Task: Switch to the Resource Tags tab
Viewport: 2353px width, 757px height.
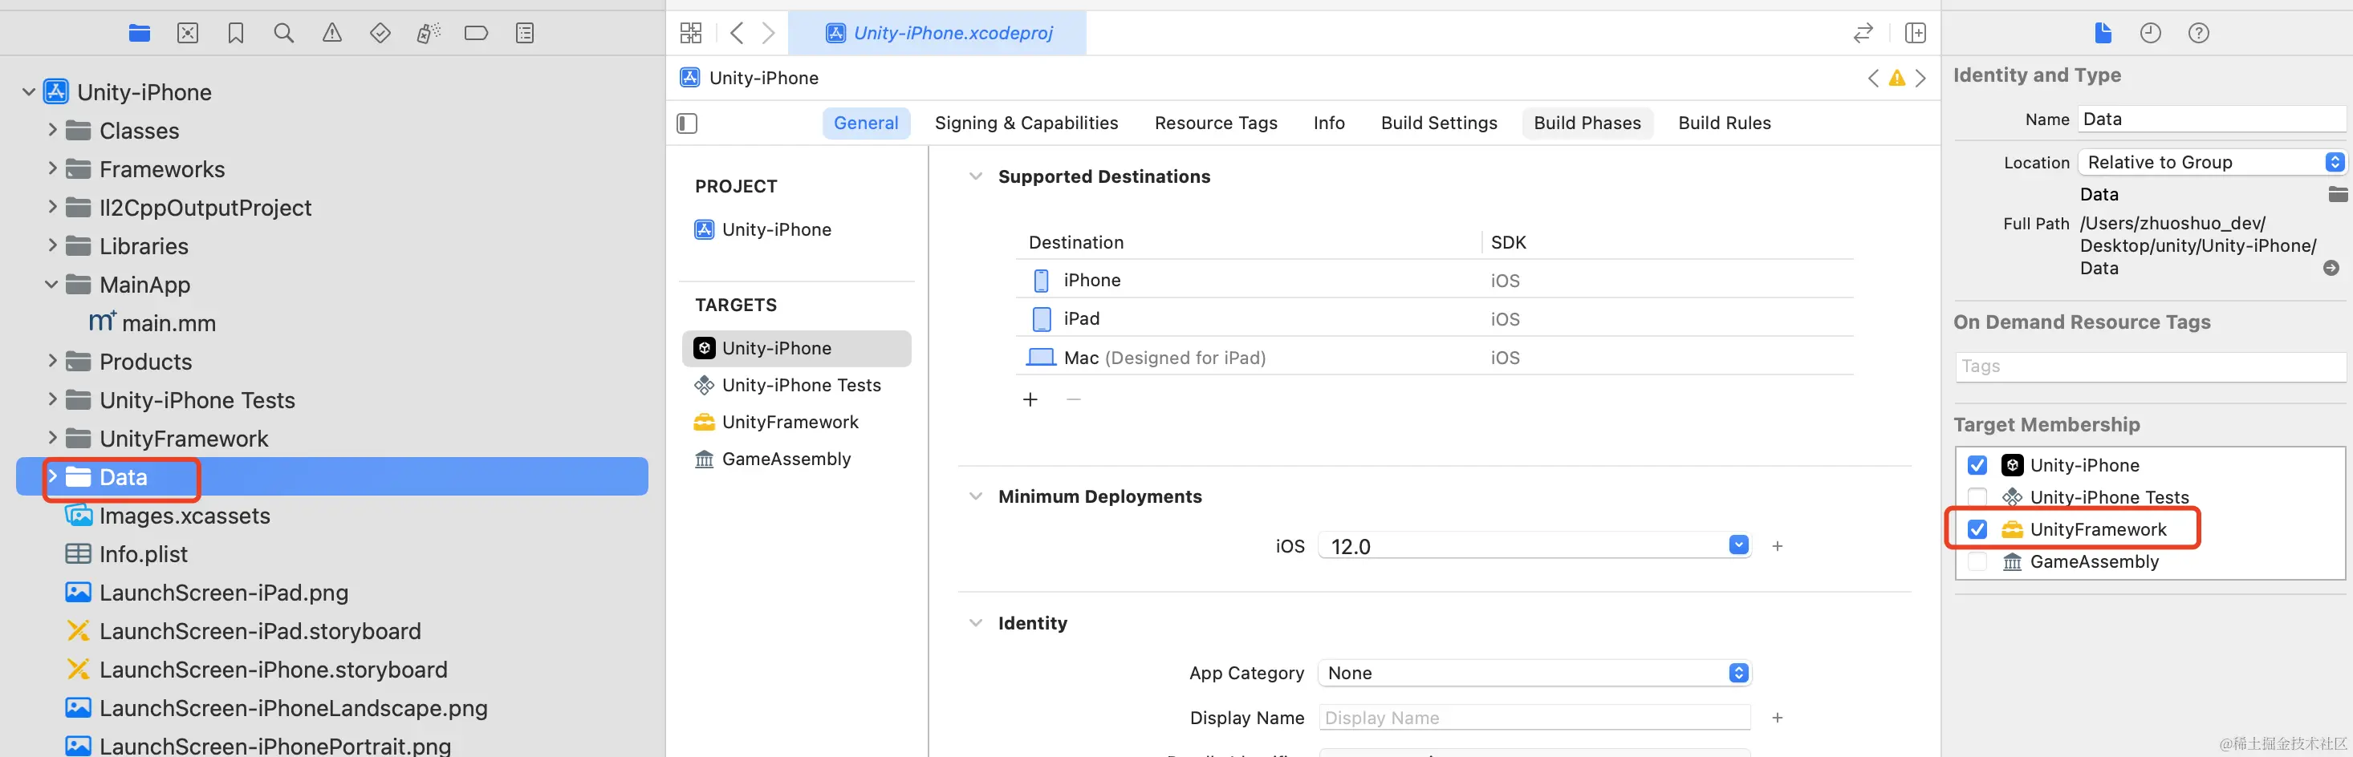Action: click(x=1216, y=123)
